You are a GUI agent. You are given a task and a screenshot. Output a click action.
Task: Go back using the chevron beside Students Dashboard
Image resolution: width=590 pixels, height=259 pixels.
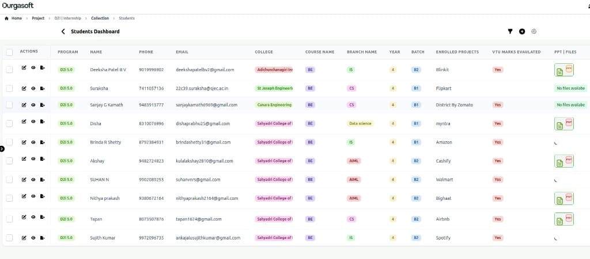click(63, 32)
